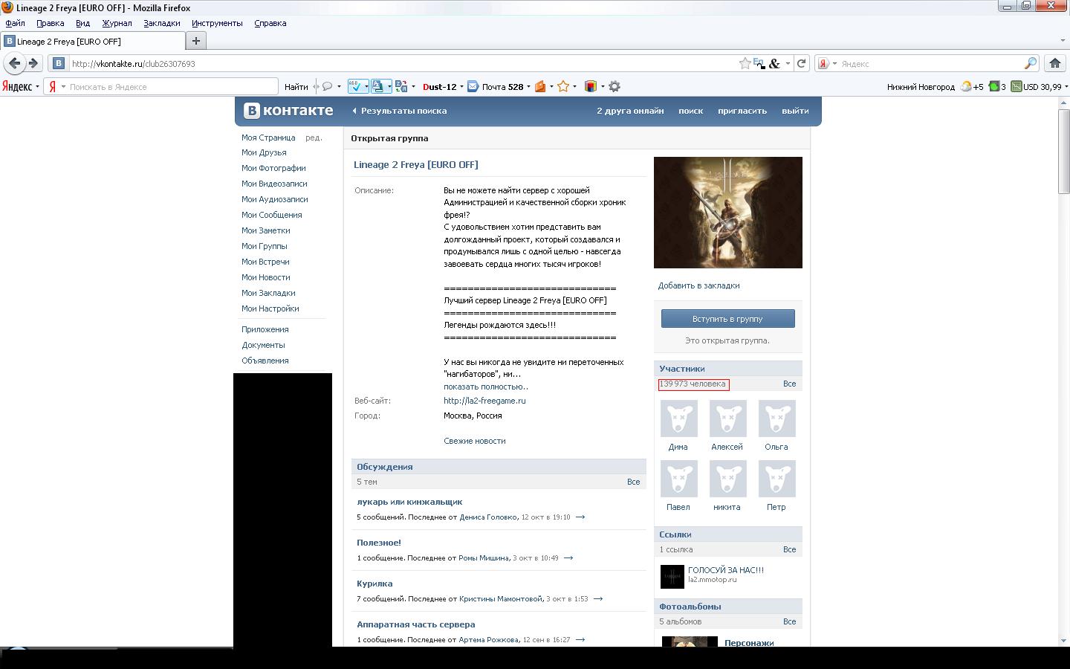Open member Ольга's avatar thumbnail
The image size is (1070, 669).
[776, 418]
